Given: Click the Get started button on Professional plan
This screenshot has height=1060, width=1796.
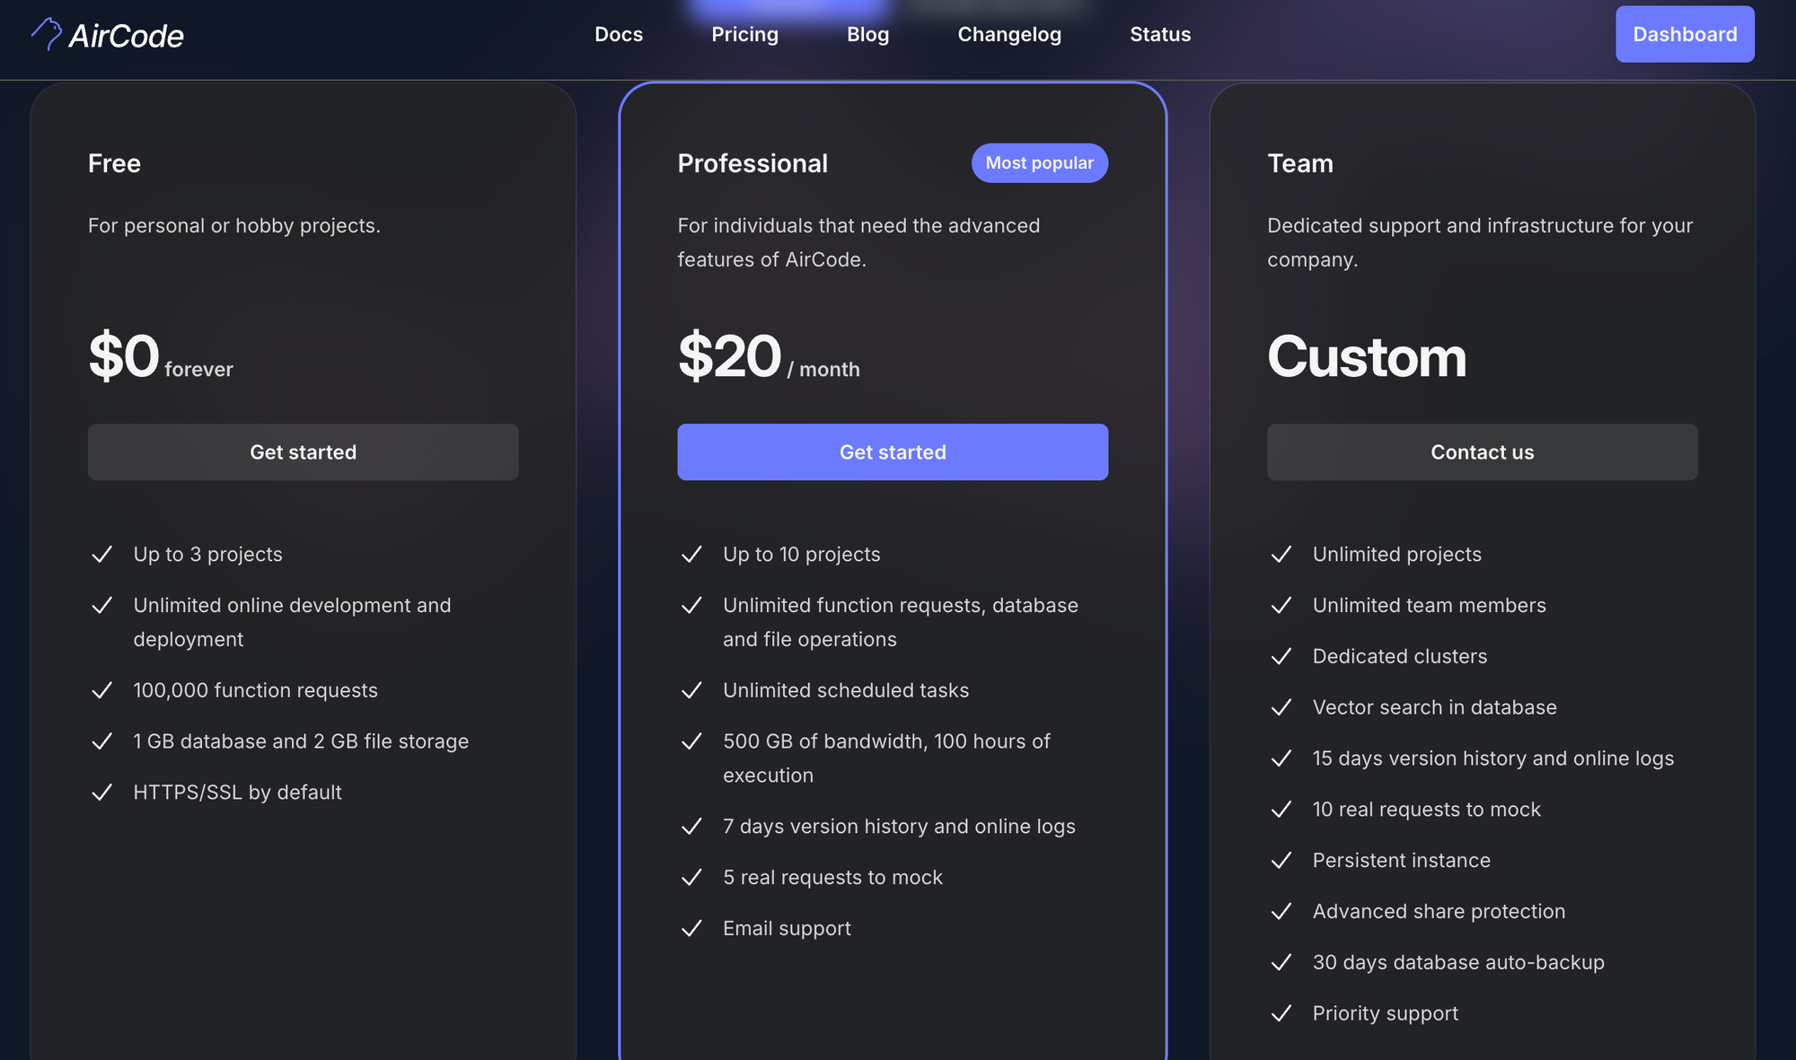Looking at the screenshot, I should coord(893,451).
